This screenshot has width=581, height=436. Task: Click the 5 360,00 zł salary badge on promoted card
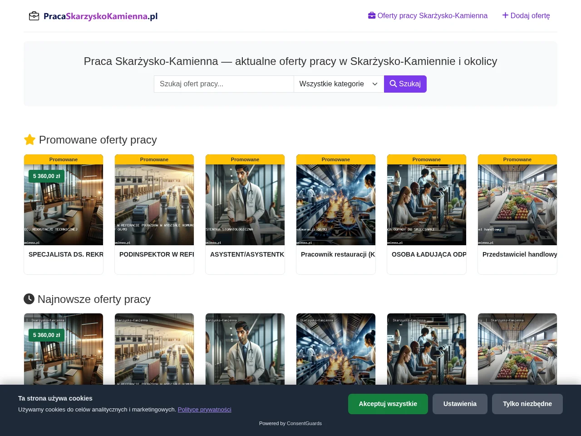pos(46,176)
